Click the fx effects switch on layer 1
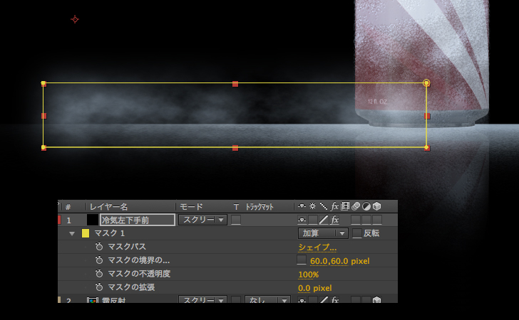The height and width of the screenshot is (320, 519). (334, 220)
